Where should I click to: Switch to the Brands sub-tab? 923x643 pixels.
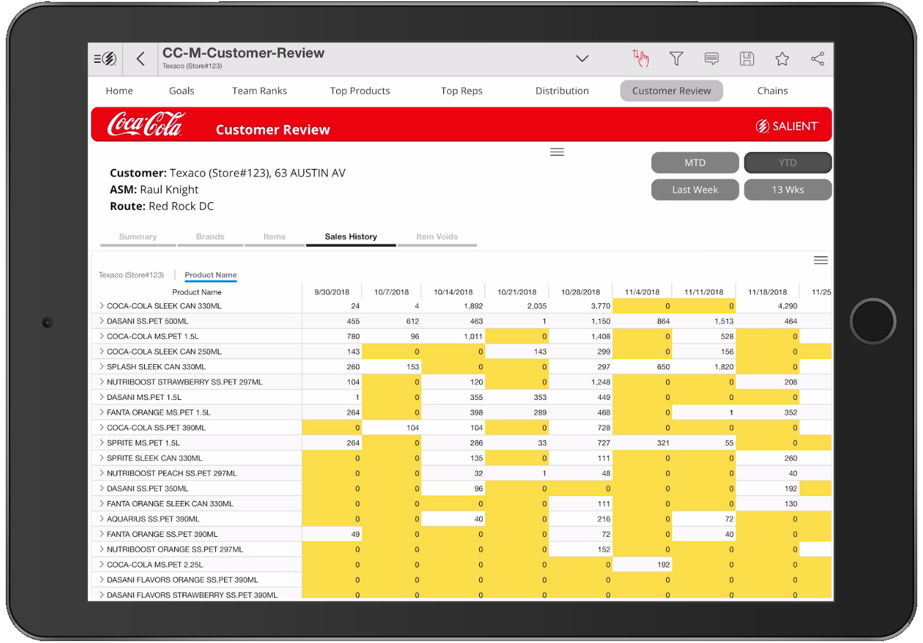pos(210,237)
